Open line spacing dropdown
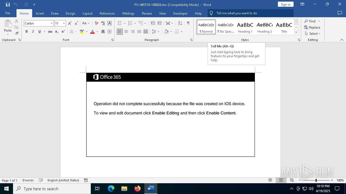The height and width of the screenshot is (194, 346). click(156, 32)
